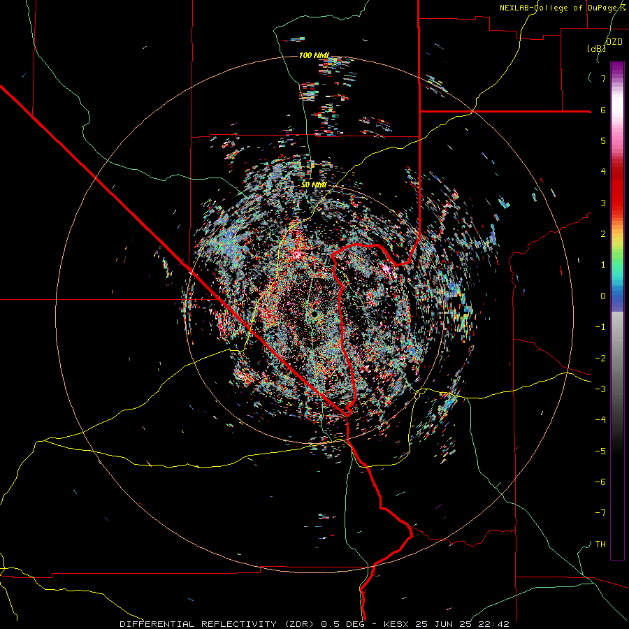Click the -1 value on the dB scale
This screenshot has width=629, height=629.
600,327
